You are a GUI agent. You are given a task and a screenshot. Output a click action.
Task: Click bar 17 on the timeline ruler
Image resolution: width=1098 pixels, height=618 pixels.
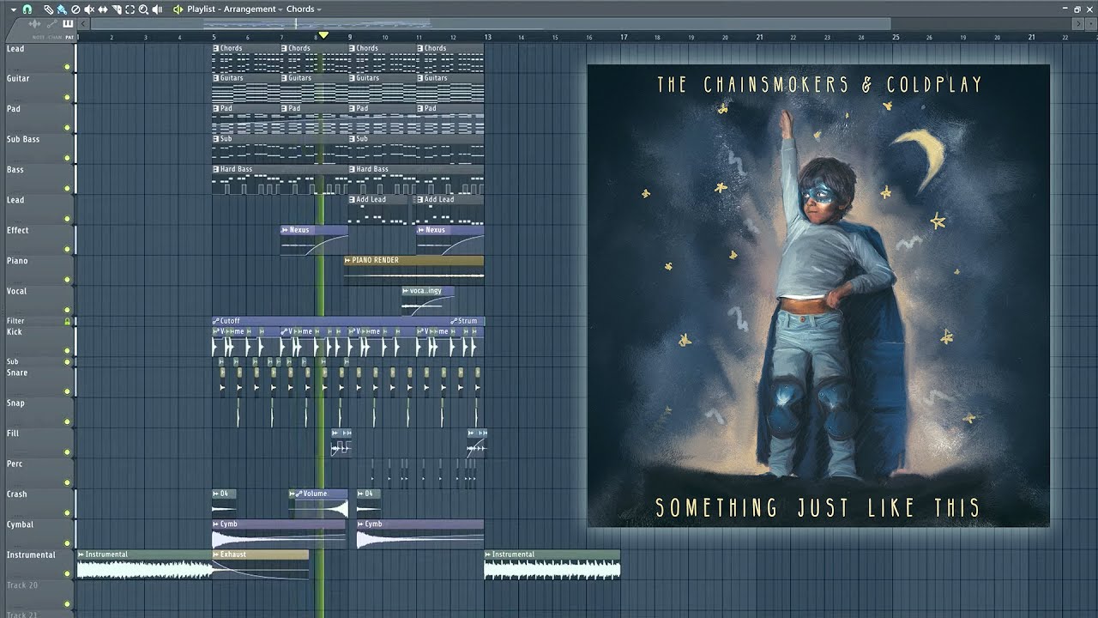coord(624,38)
